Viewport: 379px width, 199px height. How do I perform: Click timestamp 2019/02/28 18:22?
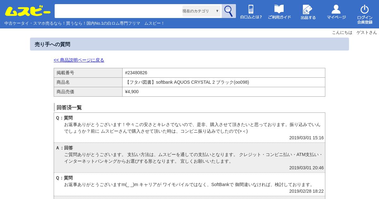(x=306, y=191)
